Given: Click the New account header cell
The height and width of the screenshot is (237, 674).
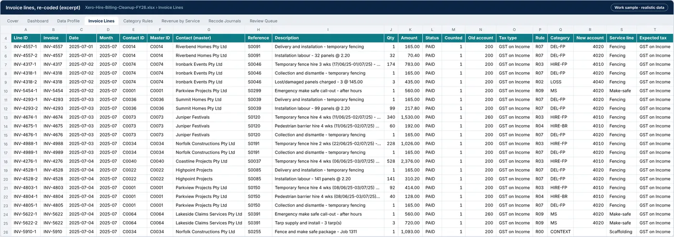Looking at the screenshot, I should (590, 38).
